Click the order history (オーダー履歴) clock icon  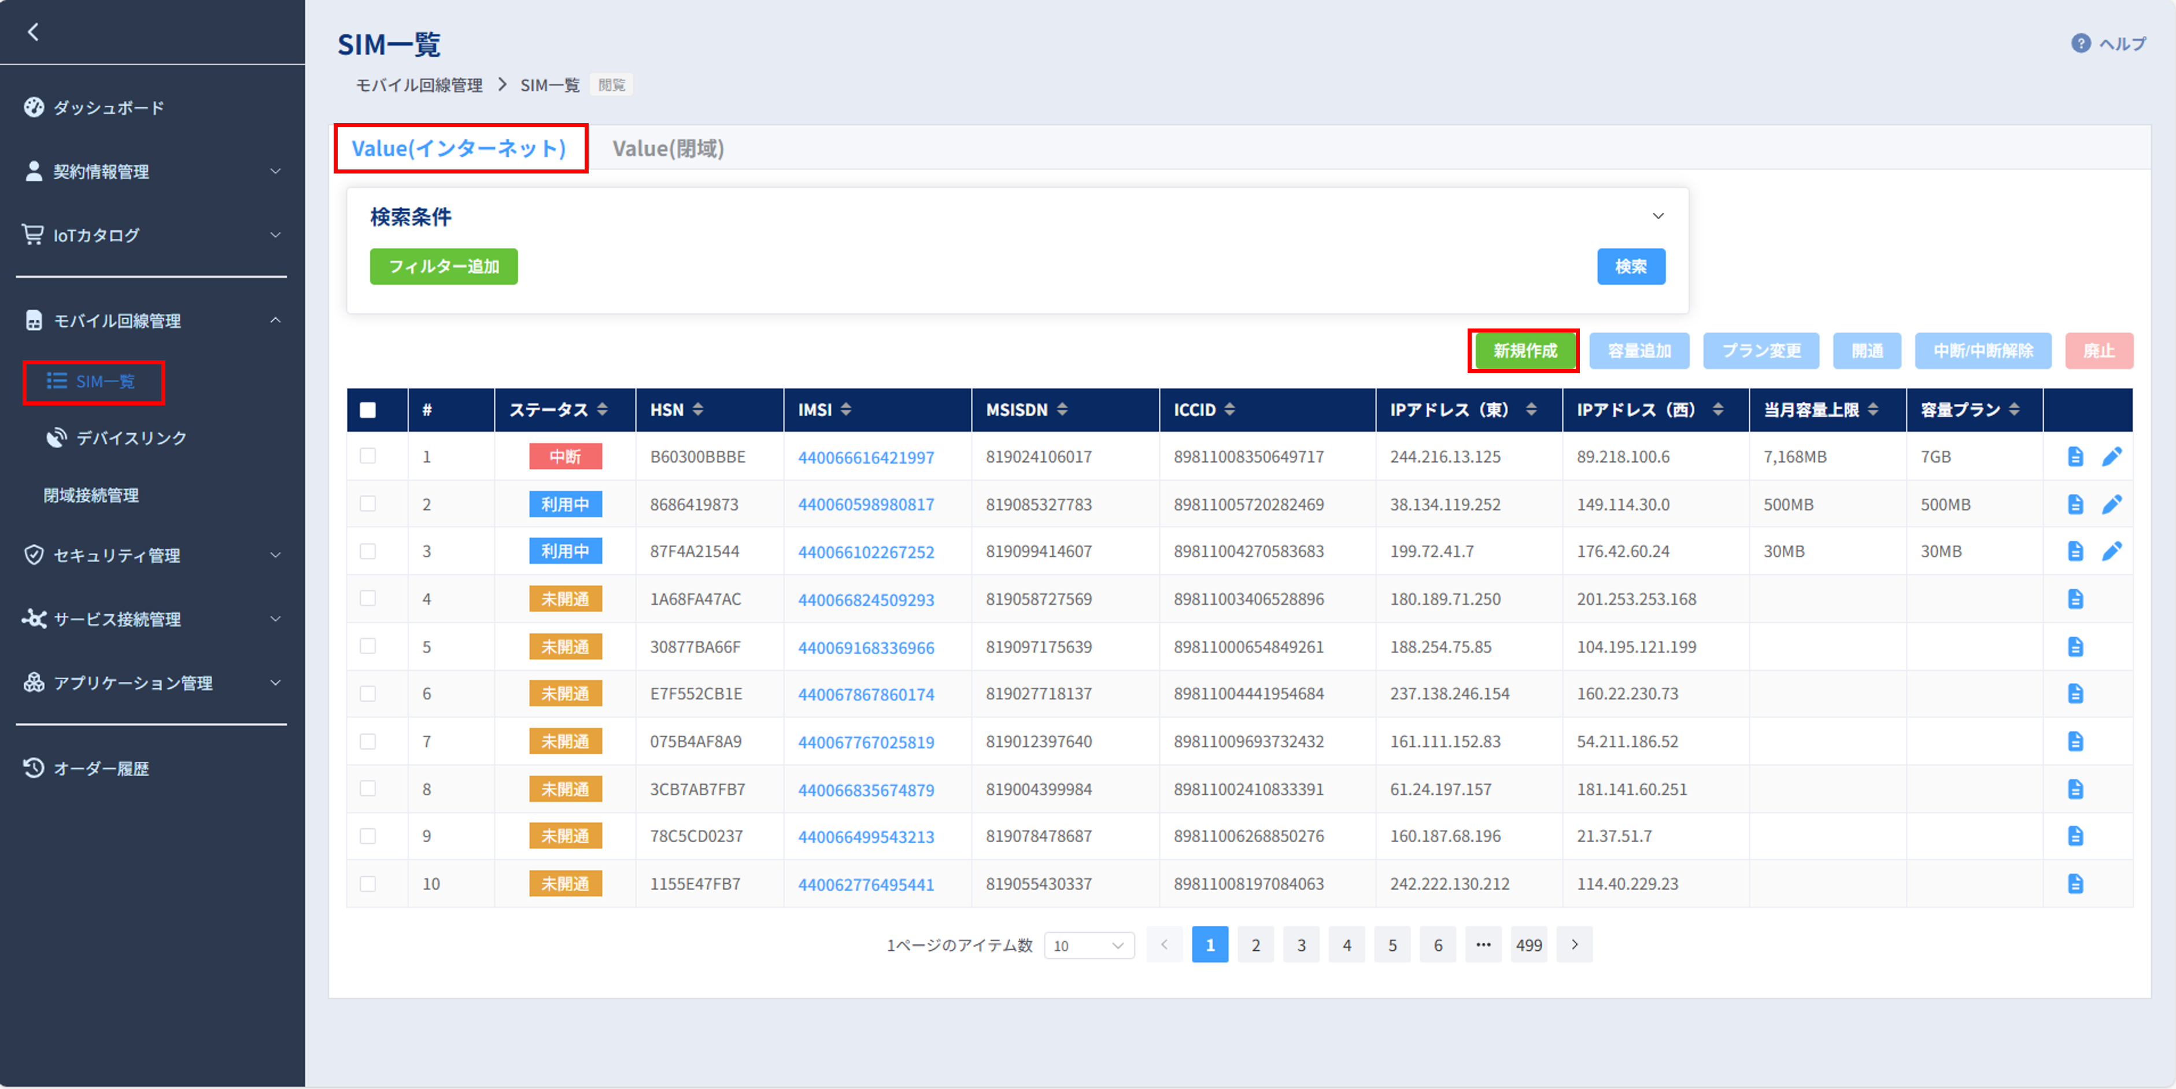click(x=33, y=768)
